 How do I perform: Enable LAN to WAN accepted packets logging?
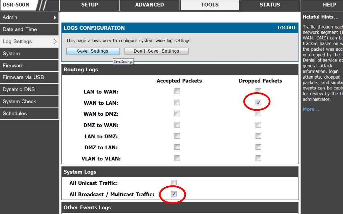[177, 92]
